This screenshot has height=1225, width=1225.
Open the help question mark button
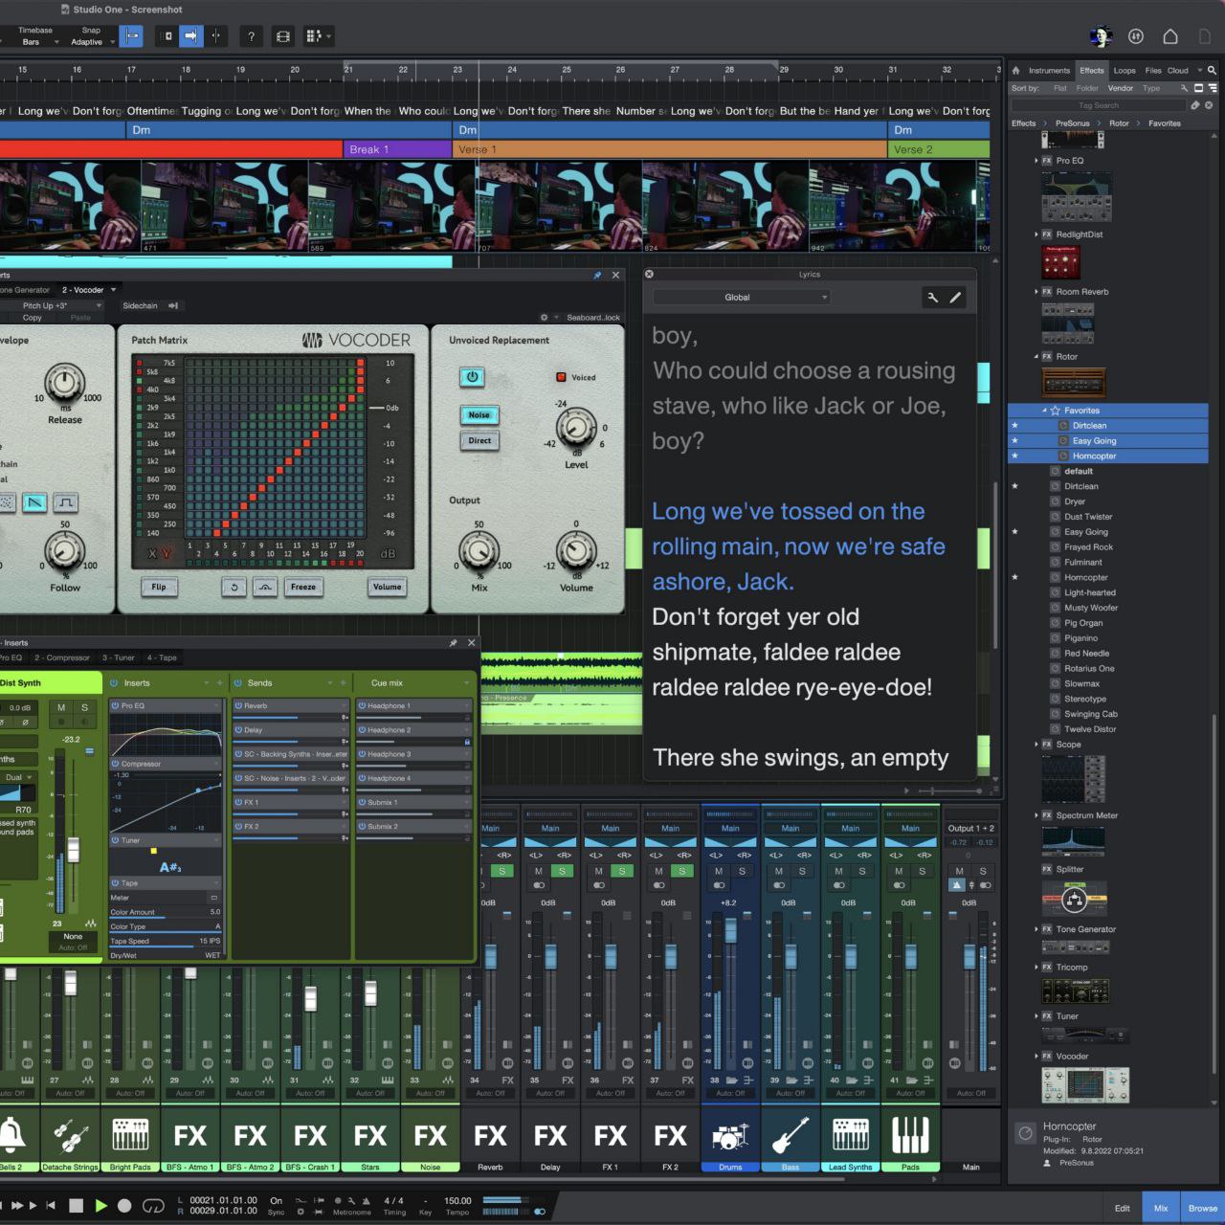click(x=251, y=36)
